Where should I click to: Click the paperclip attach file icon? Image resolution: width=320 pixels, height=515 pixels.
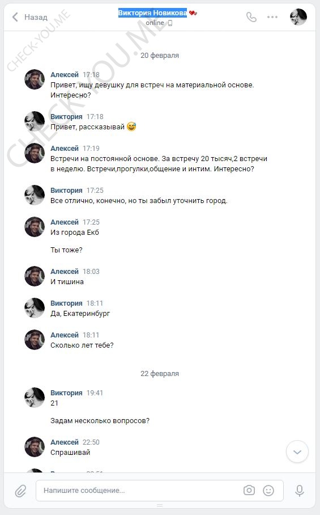tap(20, 491)
